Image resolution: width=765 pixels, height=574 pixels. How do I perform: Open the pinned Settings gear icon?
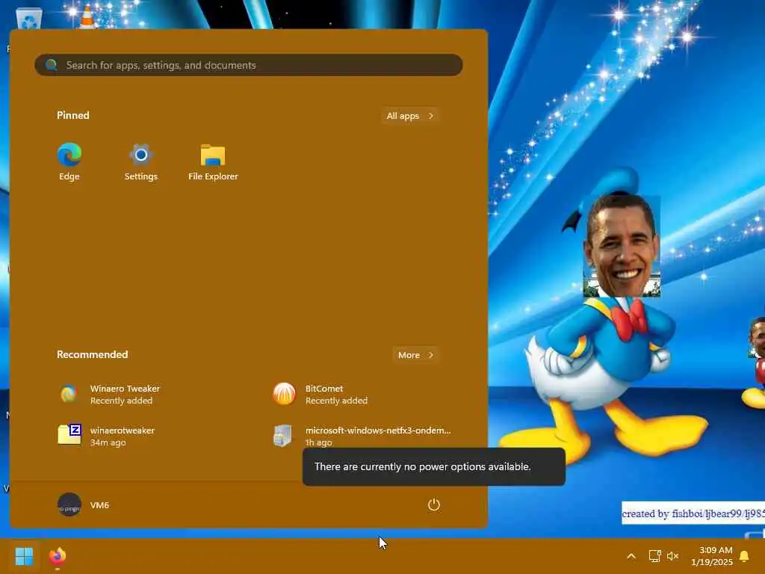[141, 155]
